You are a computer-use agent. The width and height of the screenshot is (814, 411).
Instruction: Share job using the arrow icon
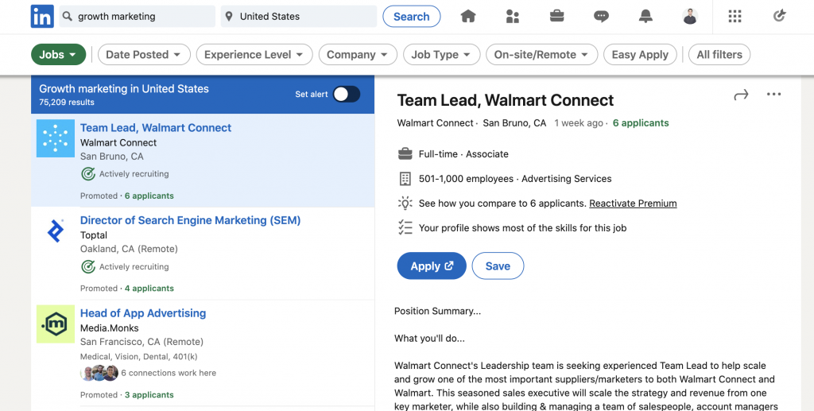pos(741,95)
